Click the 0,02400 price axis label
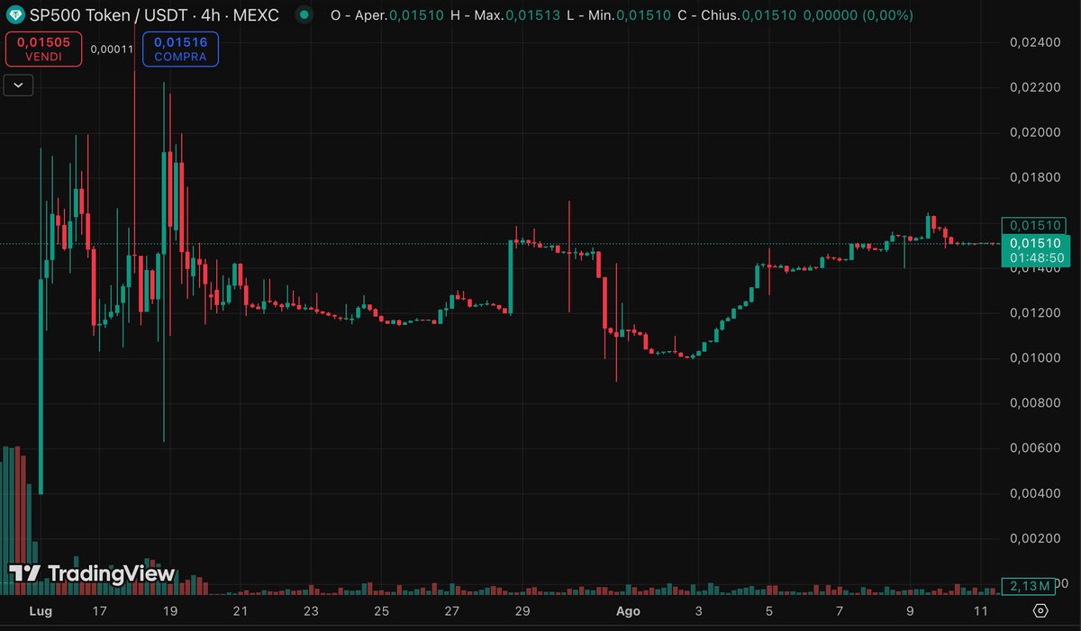This screenshot has height=631, width=1081. 1034,42
